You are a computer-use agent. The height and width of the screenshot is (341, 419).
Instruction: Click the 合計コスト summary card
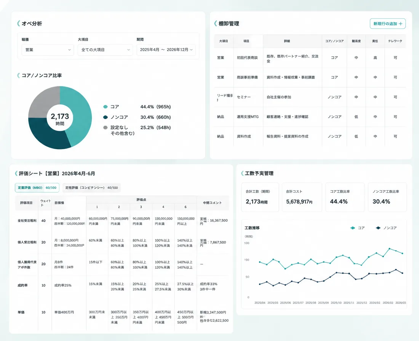(302, 197)
